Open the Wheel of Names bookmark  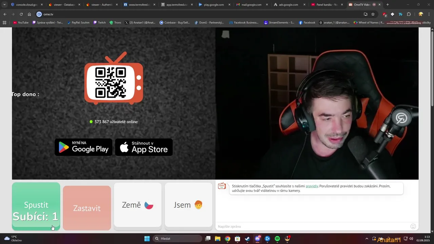click(369, 23)
